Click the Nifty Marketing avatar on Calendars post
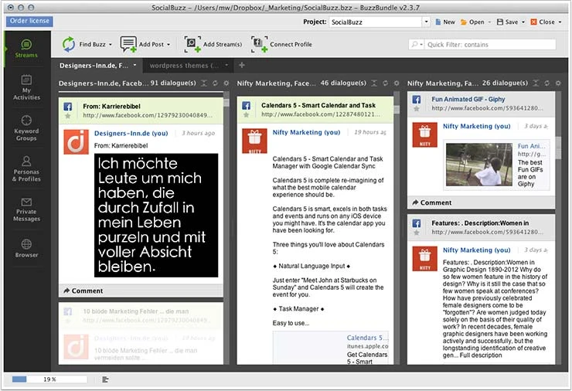 click(x=254, y=141)
